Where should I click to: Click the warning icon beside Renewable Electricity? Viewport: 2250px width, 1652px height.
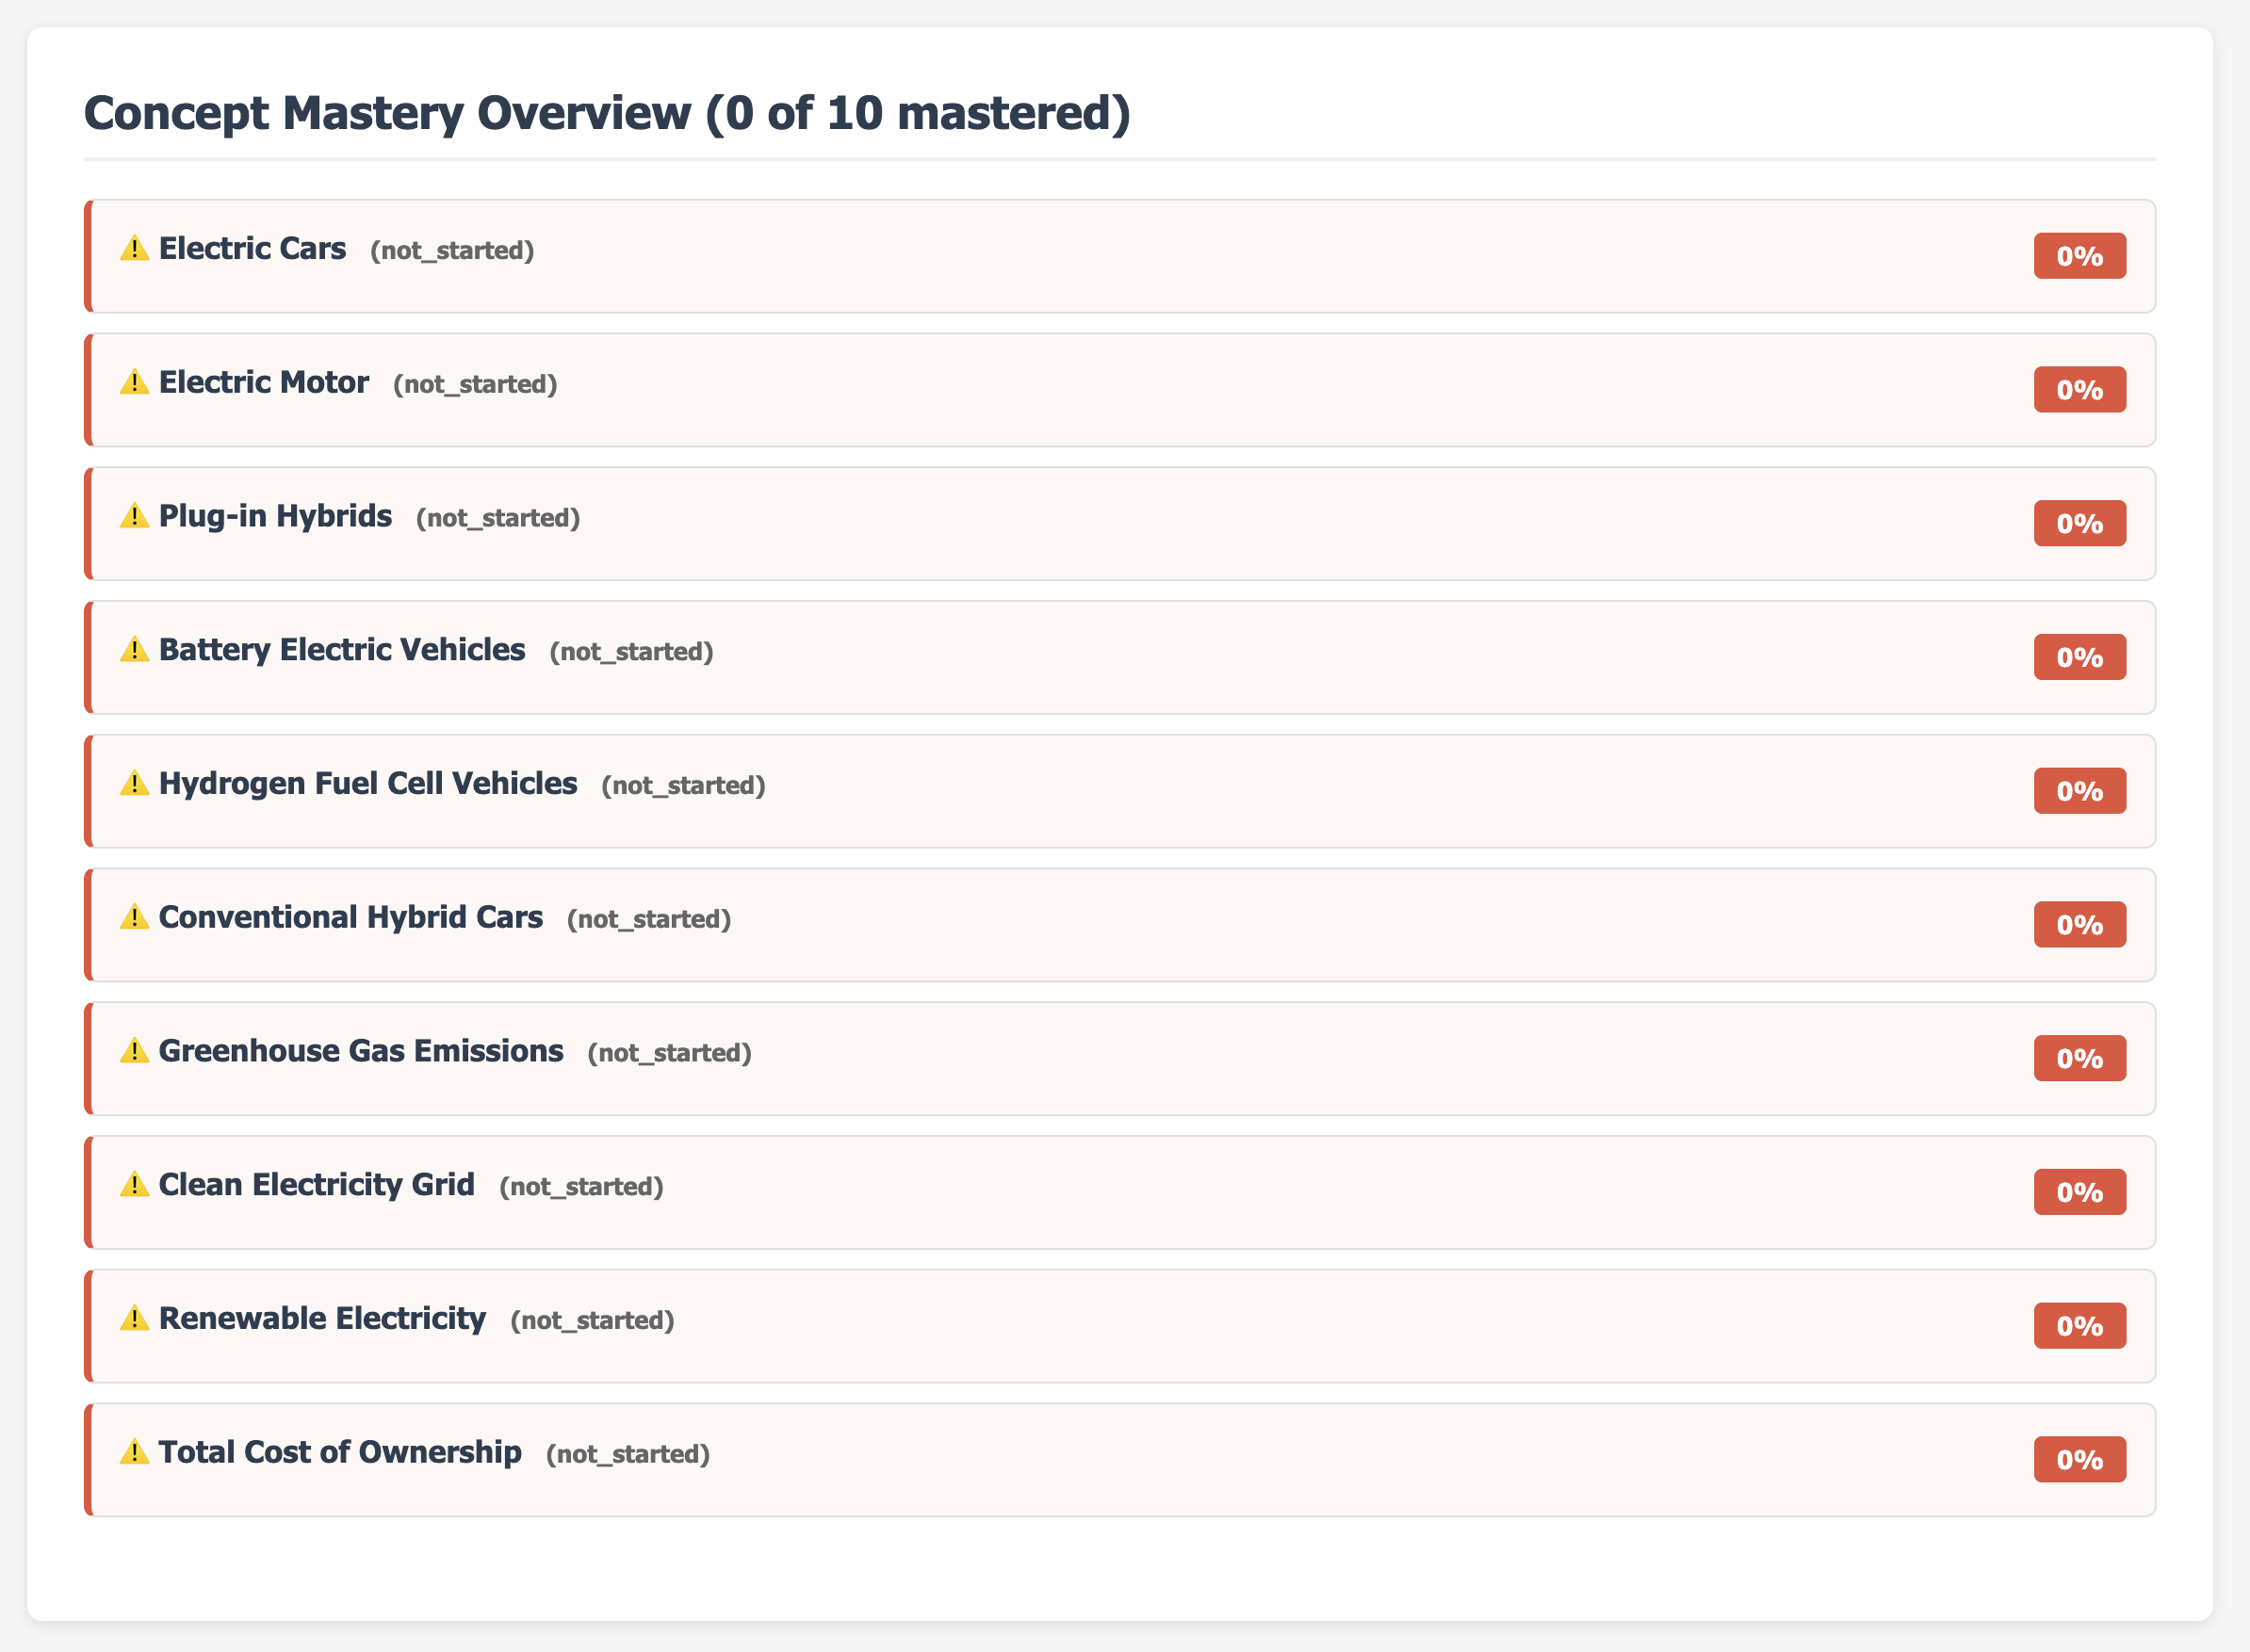(134, 1318)
